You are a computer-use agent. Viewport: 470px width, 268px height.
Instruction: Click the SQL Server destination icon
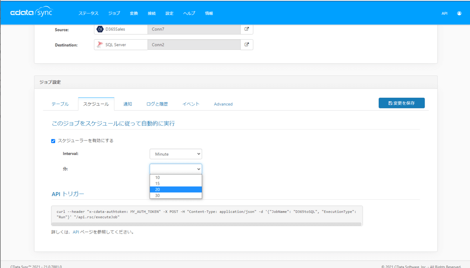100,45
